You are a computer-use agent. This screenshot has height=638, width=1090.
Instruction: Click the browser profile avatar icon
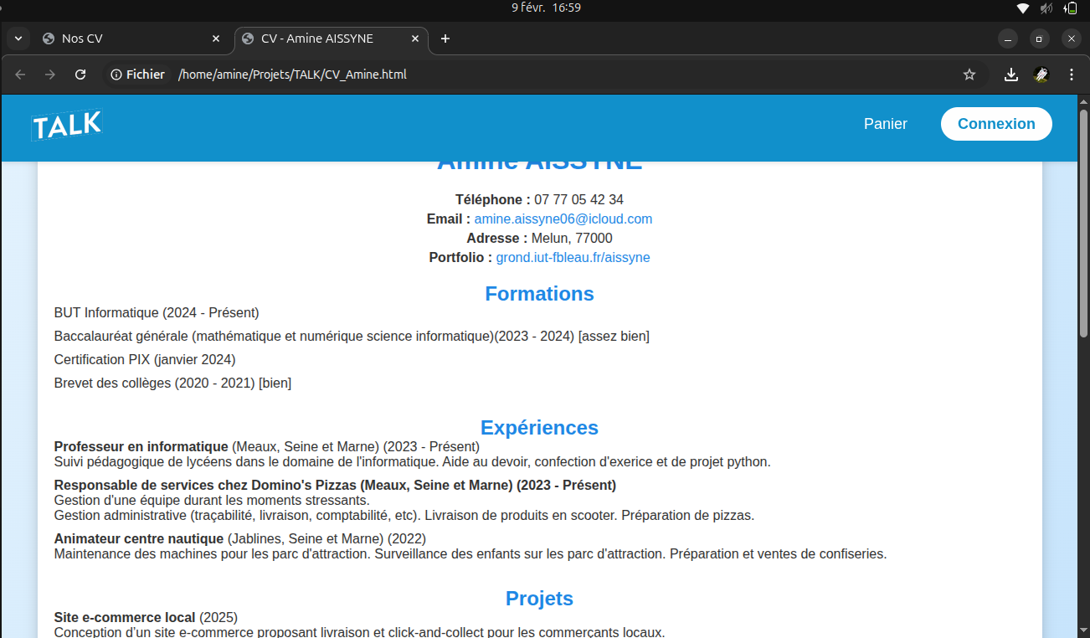click(1041, 75)
